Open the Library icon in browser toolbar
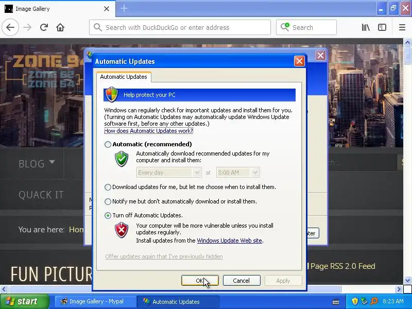Viewport: 412px width, 309px height. [366, 27]
